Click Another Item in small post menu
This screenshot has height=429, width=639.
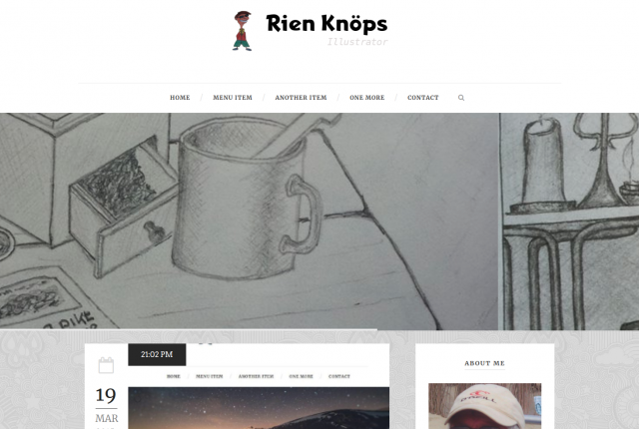[x=256, y=376]
